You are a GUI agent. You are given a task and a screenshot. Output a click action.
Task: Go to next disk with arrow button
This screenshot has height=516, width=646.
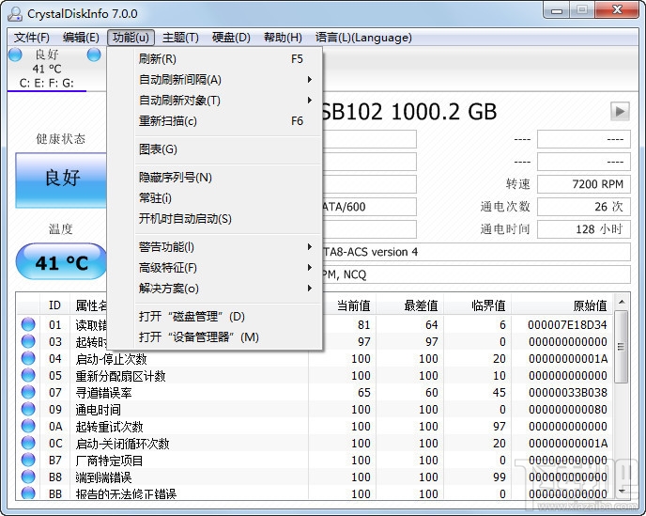click(620, 111)
